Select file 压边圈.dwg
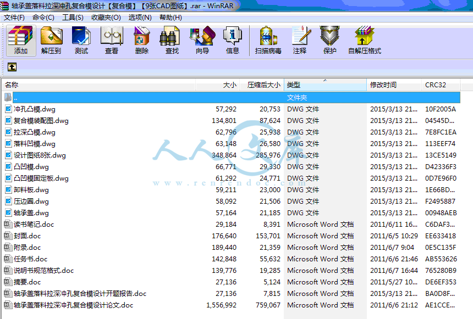Viewport: 473px width, 319px height. [x=31, y=201]
